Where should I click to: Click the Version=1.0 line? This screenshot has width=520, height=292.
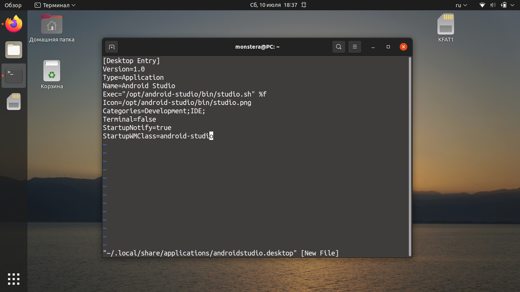pos(124,69)
